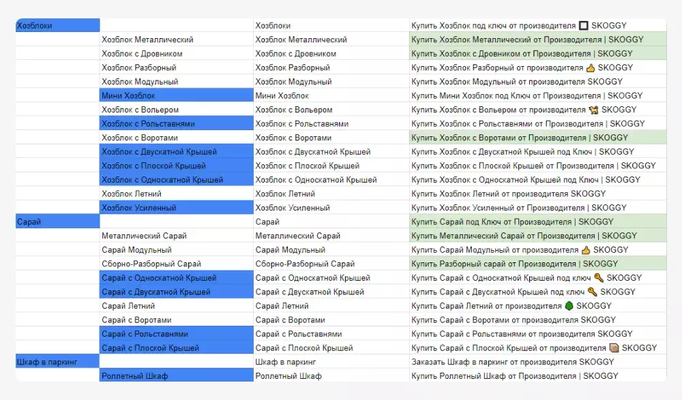The image size is (682, 400).
Task: Click green cell Купить Хозблок Металлический от Производителя
Action: tap(537, 40)
